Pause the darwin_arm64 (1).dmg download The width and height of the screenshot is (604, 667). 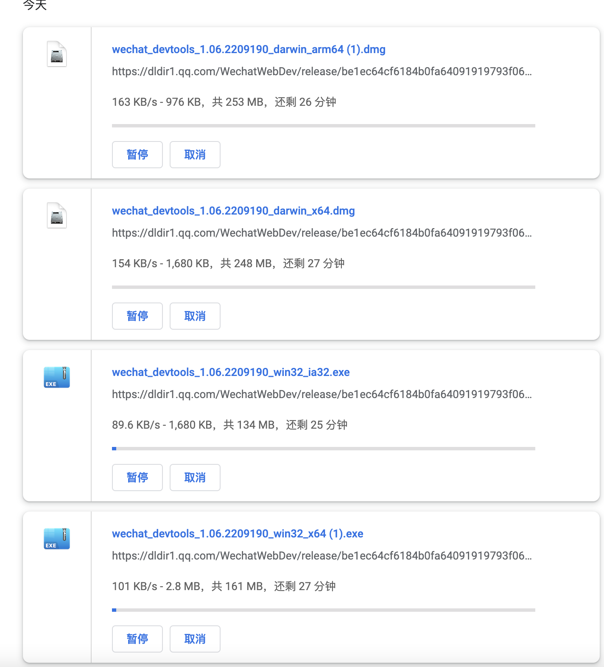(x=137, y=155)
